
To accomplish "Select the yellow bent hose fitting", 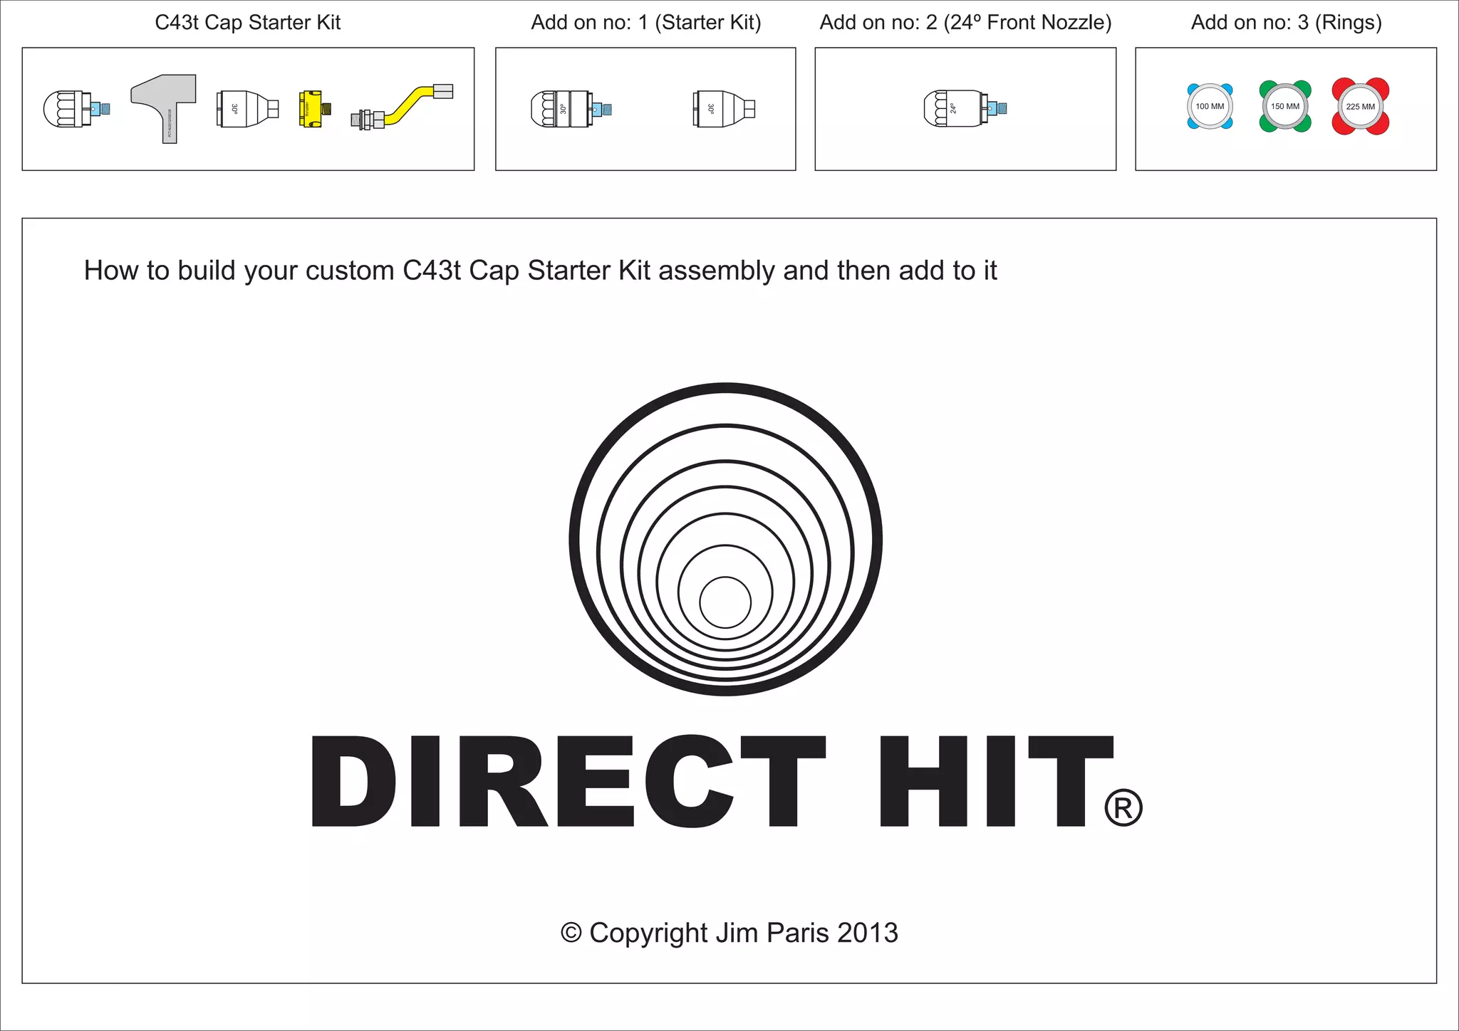I will click(403, 108).
